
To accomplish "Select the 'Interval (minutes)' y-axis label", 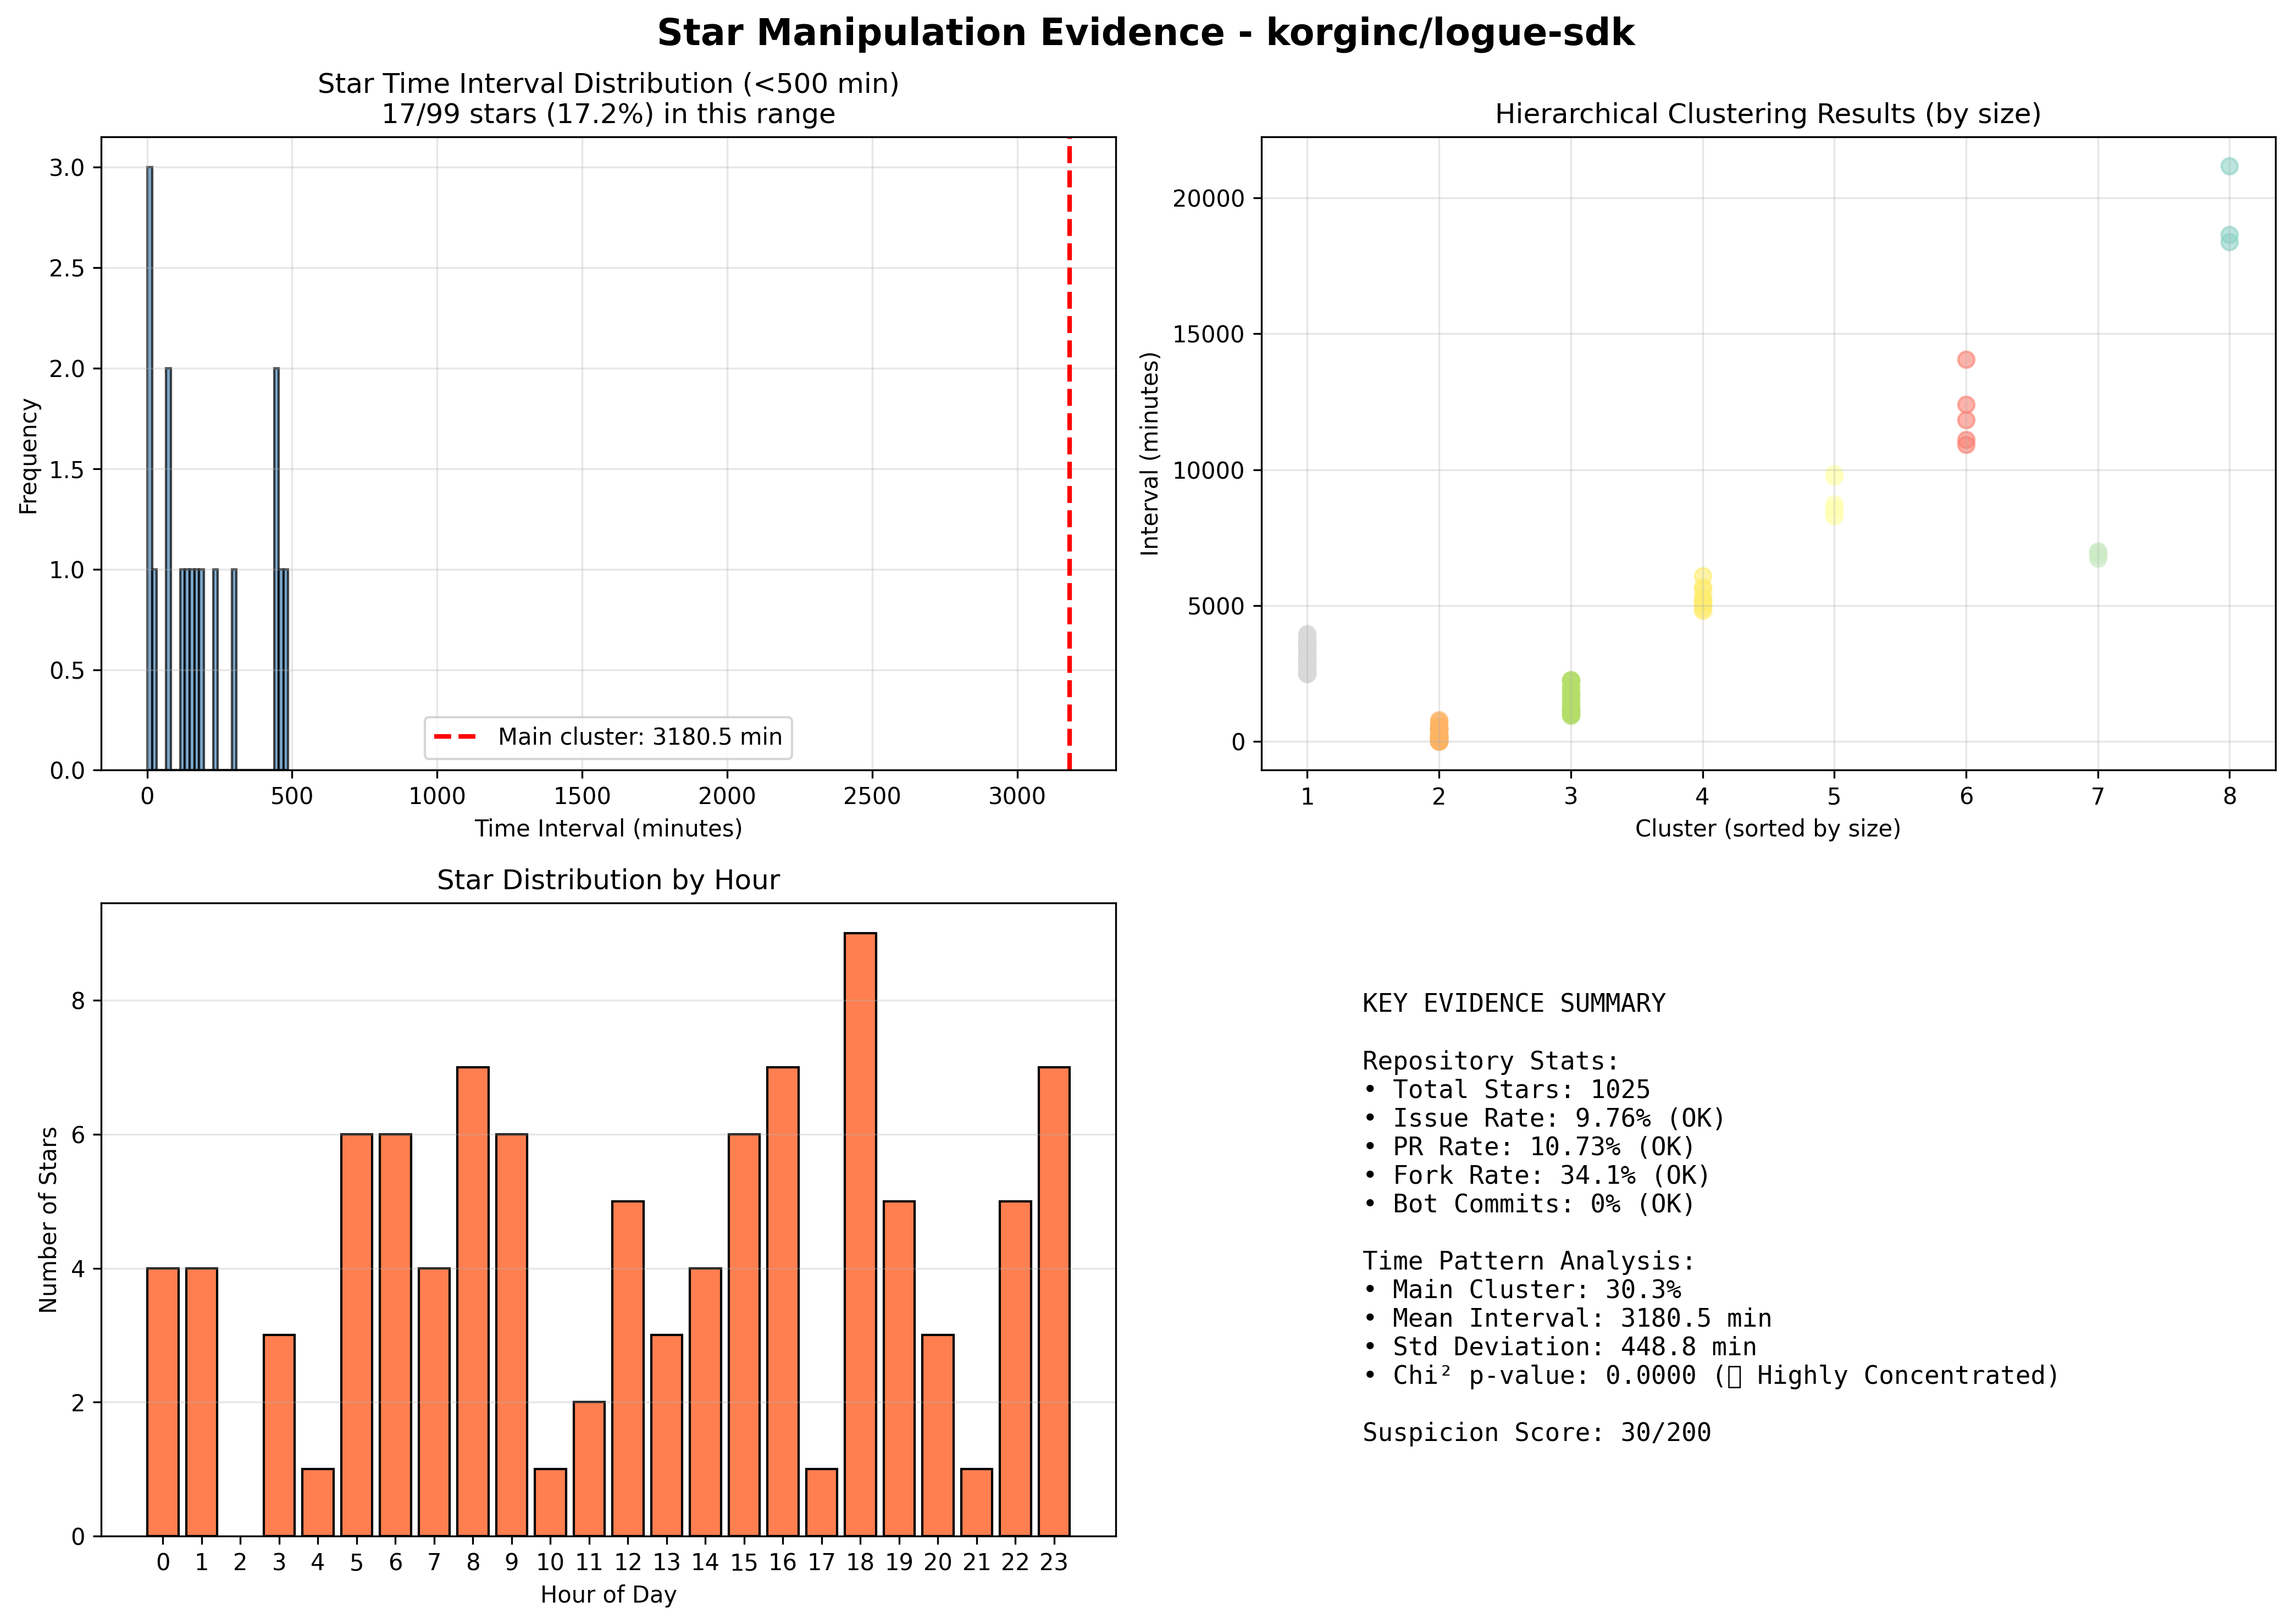I will coord(1150,453).
